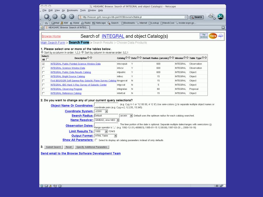Send email to the Browse Software Development Team

point(81,153)
